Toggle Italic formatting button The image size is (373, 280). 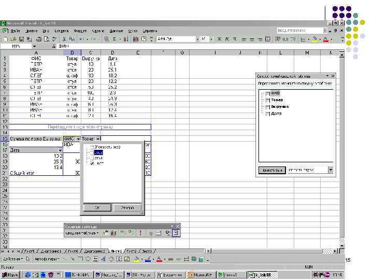[x=227, y=39]
